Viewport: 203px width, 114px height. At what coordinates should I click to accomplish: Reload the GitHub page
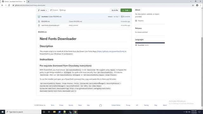coord(9,5)
